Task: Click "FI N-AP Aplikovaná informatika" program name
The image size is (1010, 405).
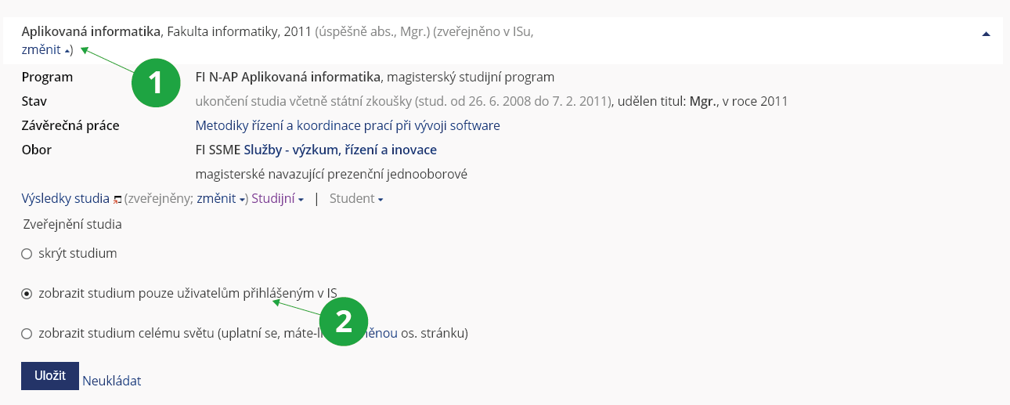Action: (x=287, y=77)
